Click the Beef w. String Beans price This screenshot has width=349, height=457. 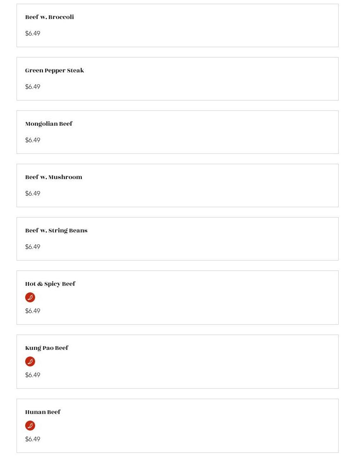coord(33,247)
